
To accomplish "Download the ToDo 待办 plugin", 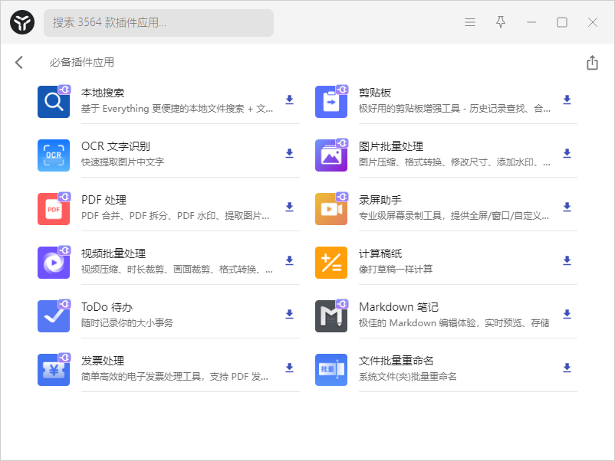I will (289, 314).
